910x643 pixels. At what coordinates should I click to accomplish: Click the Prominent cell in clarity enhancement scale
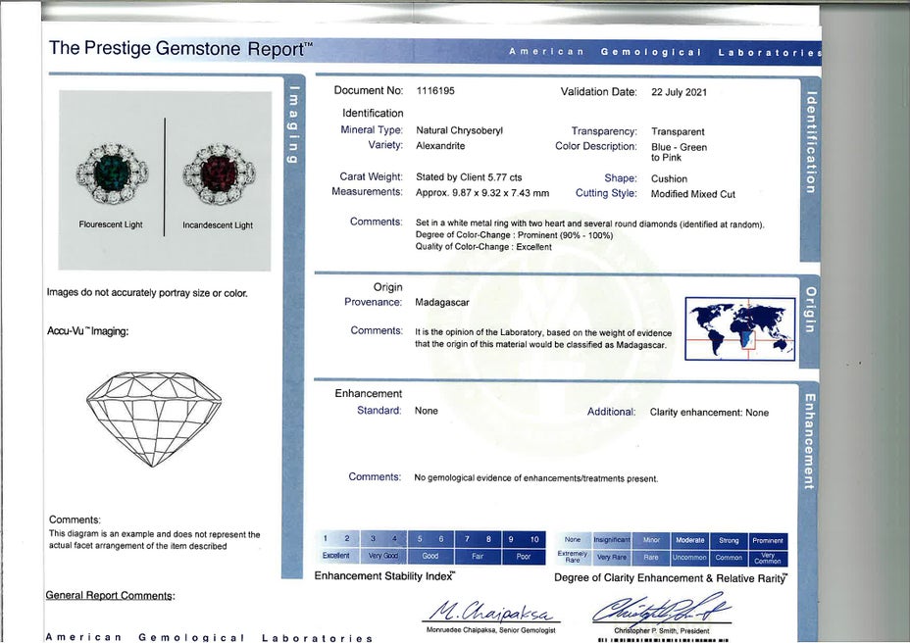point(768,540)
